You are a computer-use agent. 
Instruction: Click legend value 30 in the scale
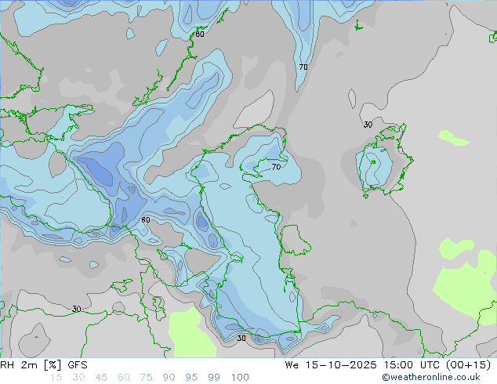coord(78,378)
